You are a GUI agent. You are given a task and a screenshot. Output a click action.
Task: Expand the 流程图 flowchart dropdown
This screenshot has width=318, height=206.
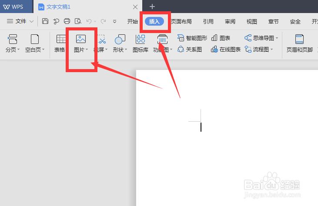tap(271, 50)
